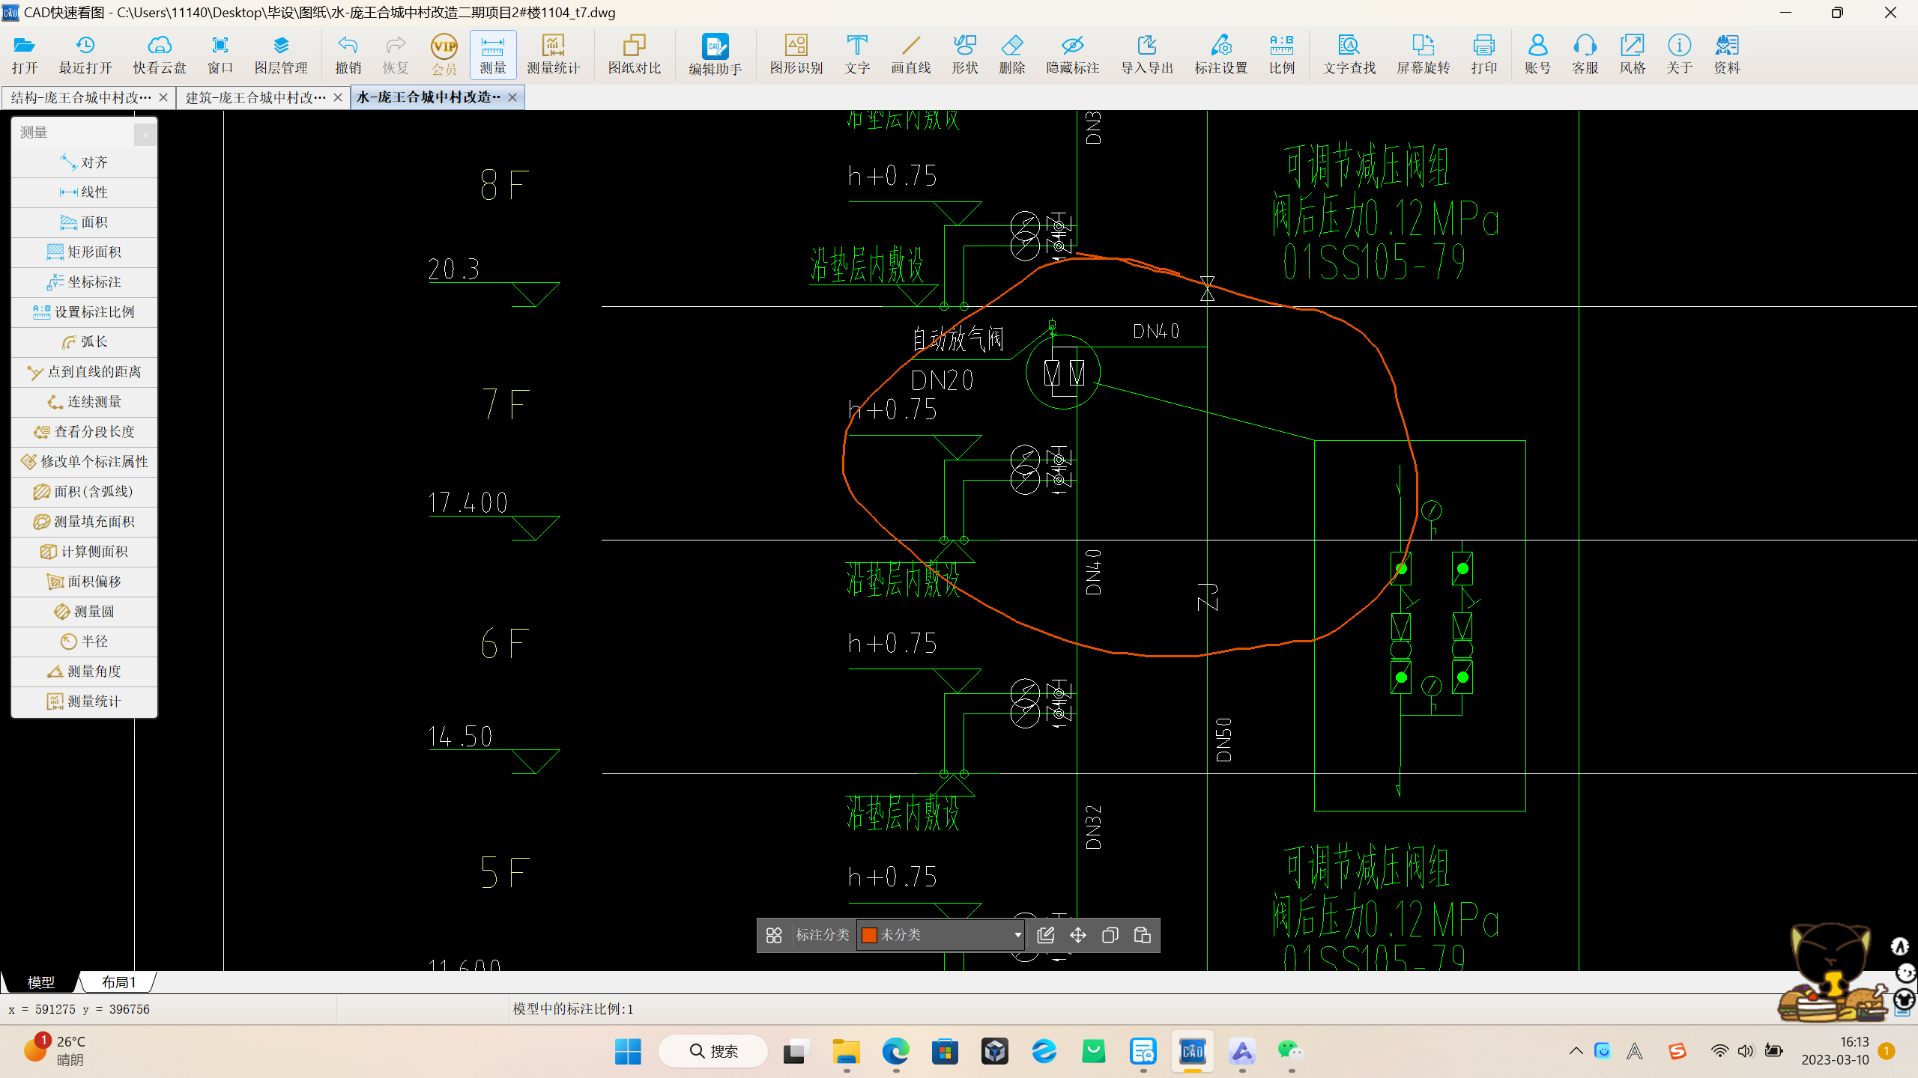This screenshot has width=1918, height=1078.
Task: Open 标注设置 annotation settings
Action: [x=1221, y=55]
